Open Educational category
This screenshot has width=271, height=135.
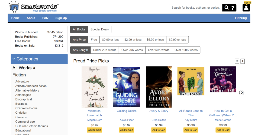coord(23,130)
